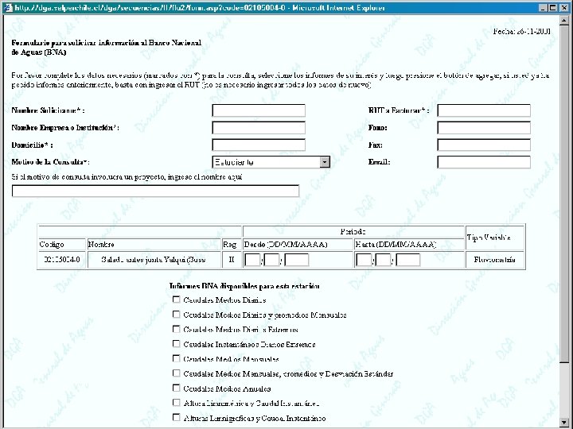Viewport: 573px width, 429px height.
Task: Click the vertical scrollbar thumb
Action: click(564, 193)
